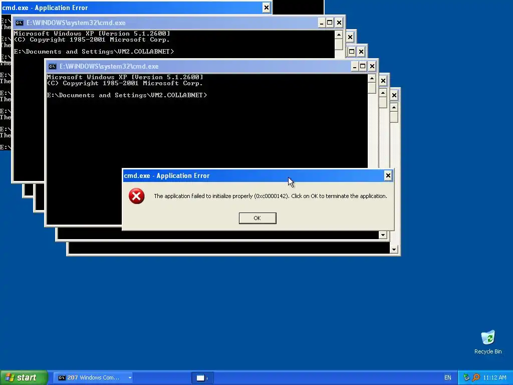This screenshot has height=385, width=513.
Task: Minimize the frontmost cmd.exe console window
Action: click(355, 67)
